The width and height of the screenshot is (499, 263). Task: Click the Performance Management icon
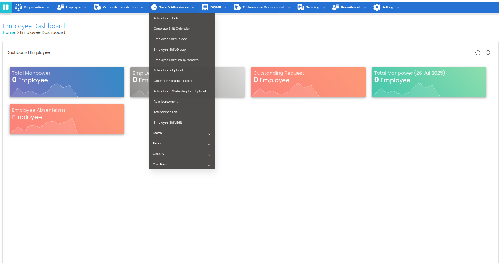click(x=237, y=7)
